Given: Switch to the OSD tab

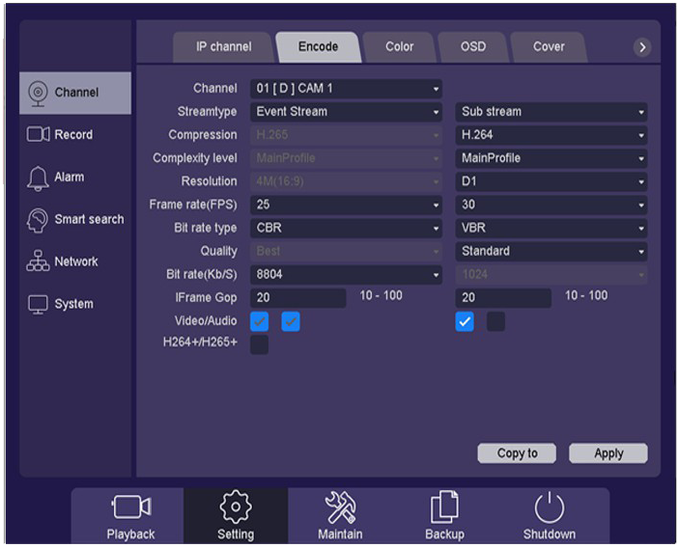Looking at the screenshot, I should point(473,46).
